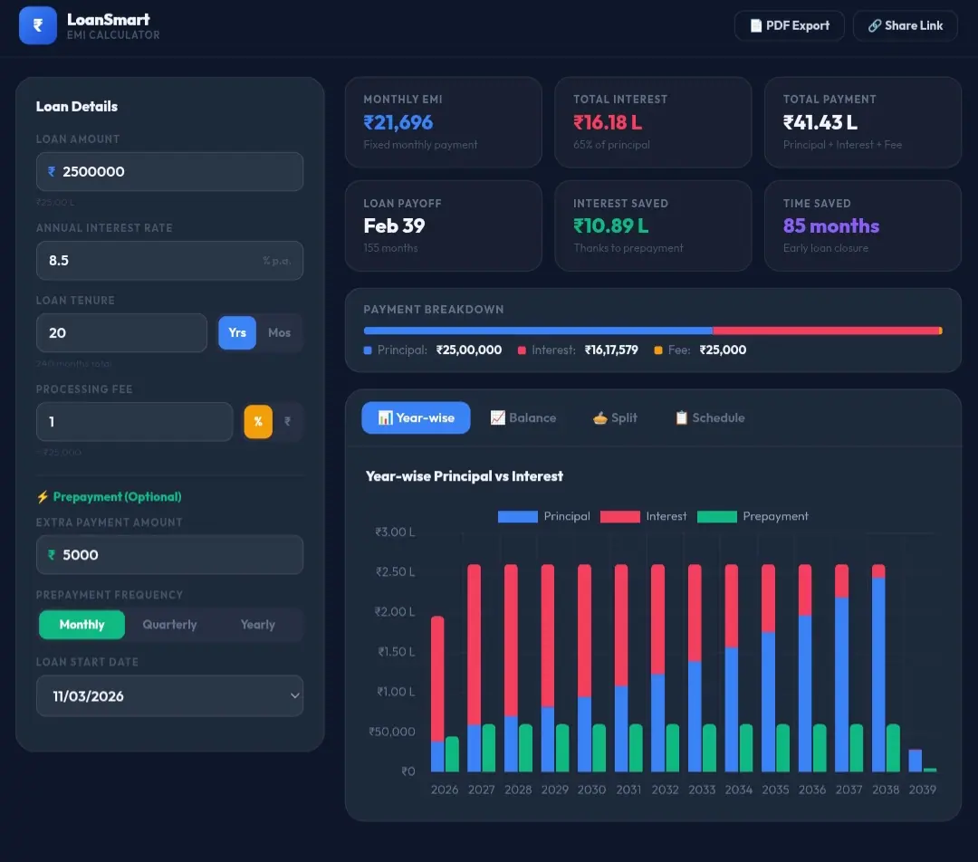Click the Payment Breakdown progress bar
Image resolution: width=978 pixels, height=862 pixels.
652,330
